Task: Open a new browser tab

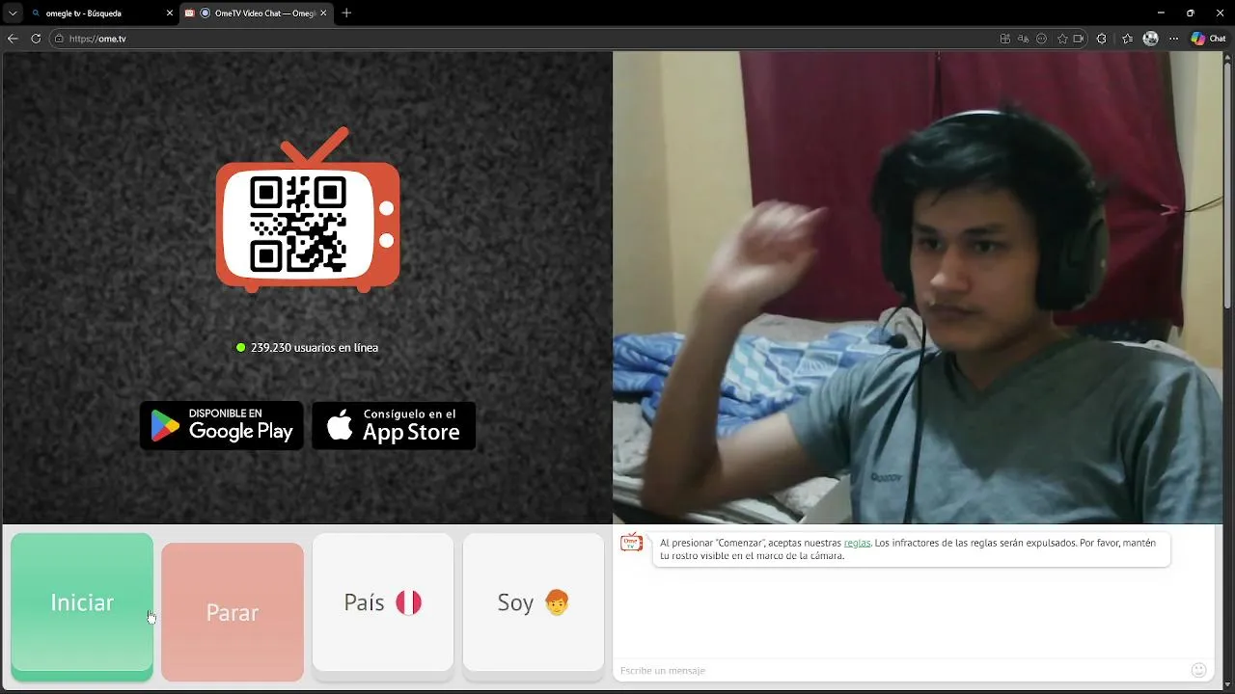Action: click(x=346, y=13)
